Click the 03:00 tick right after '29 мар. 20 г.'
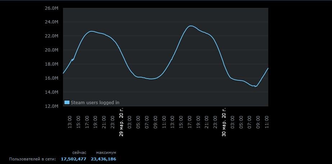Viewport: 332px width, 164px height. (130, 122)
